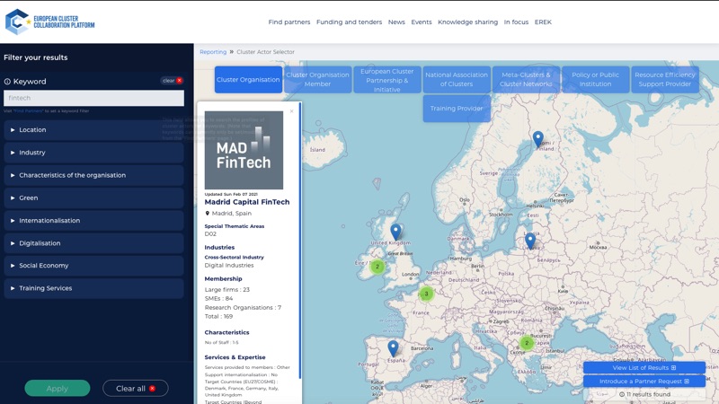Click the map pin over Finland
This screenshot has width=719, height=404.
click(537, 138)
